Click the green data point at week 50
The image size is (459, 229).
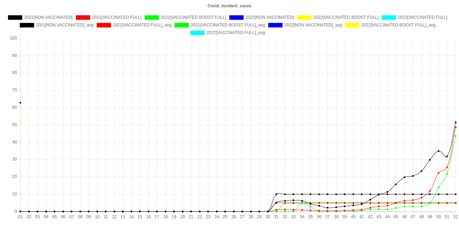pos(438,187)
